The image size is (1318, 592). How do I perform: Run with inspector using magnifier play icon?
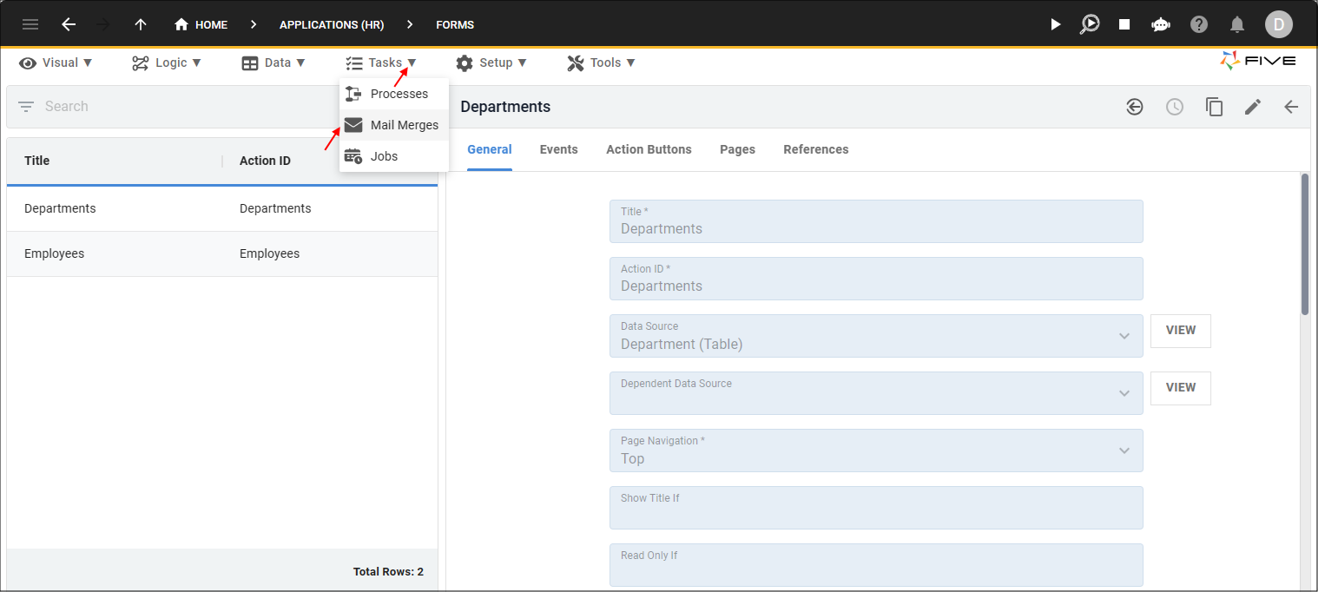[1090, 24]
